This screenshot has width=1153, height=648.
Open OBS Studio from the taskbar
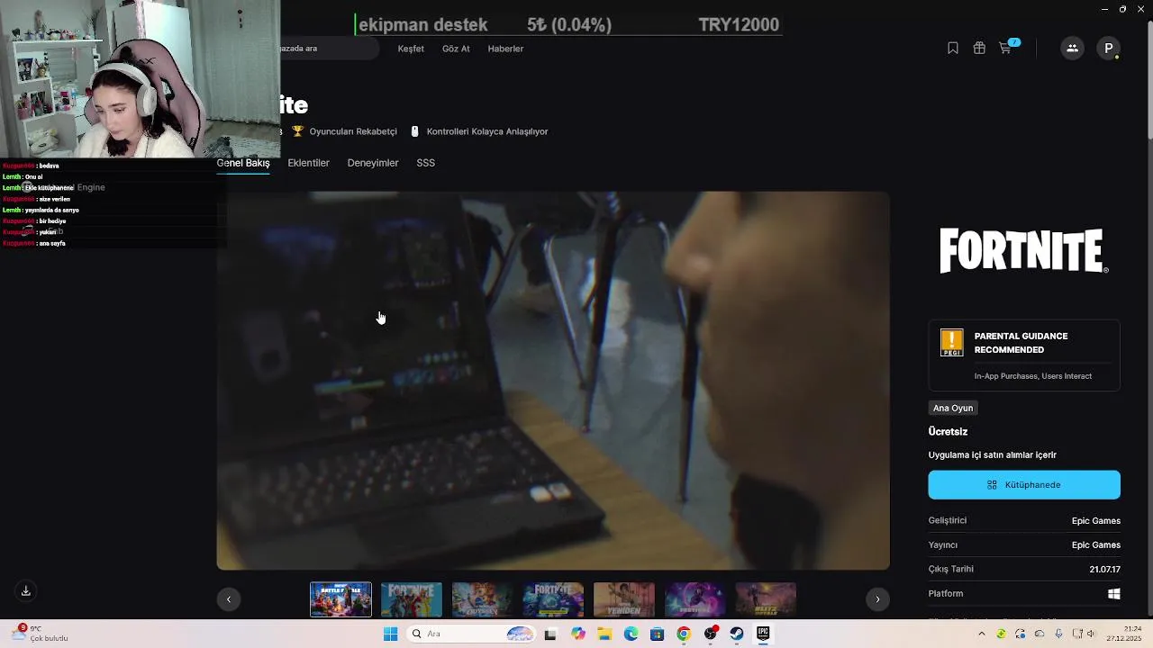pyautogui.click(x=711, y=634)
